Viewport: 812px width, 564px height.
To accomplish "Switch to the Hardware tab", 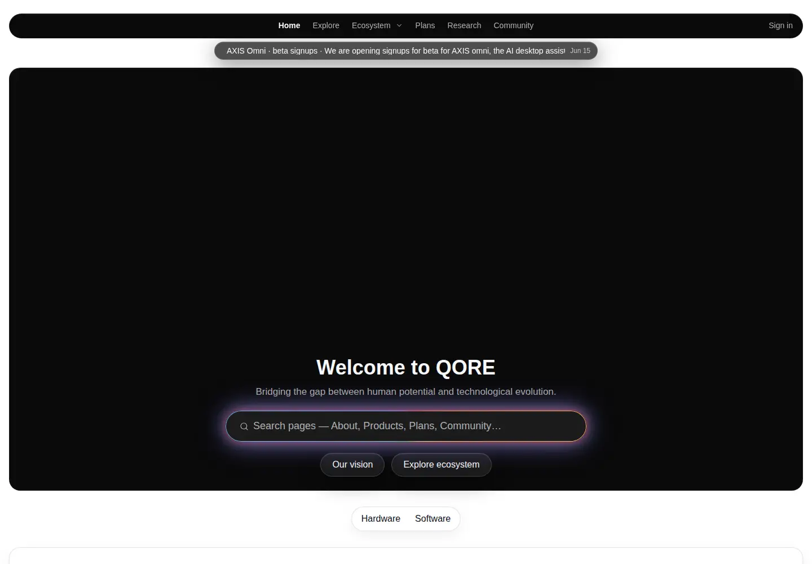I will point(381,519).
